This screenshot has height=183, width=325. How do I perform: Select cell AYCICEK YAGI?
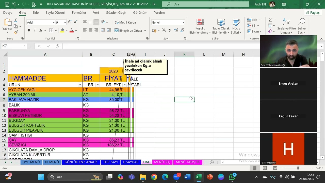(x=45, y=90)
